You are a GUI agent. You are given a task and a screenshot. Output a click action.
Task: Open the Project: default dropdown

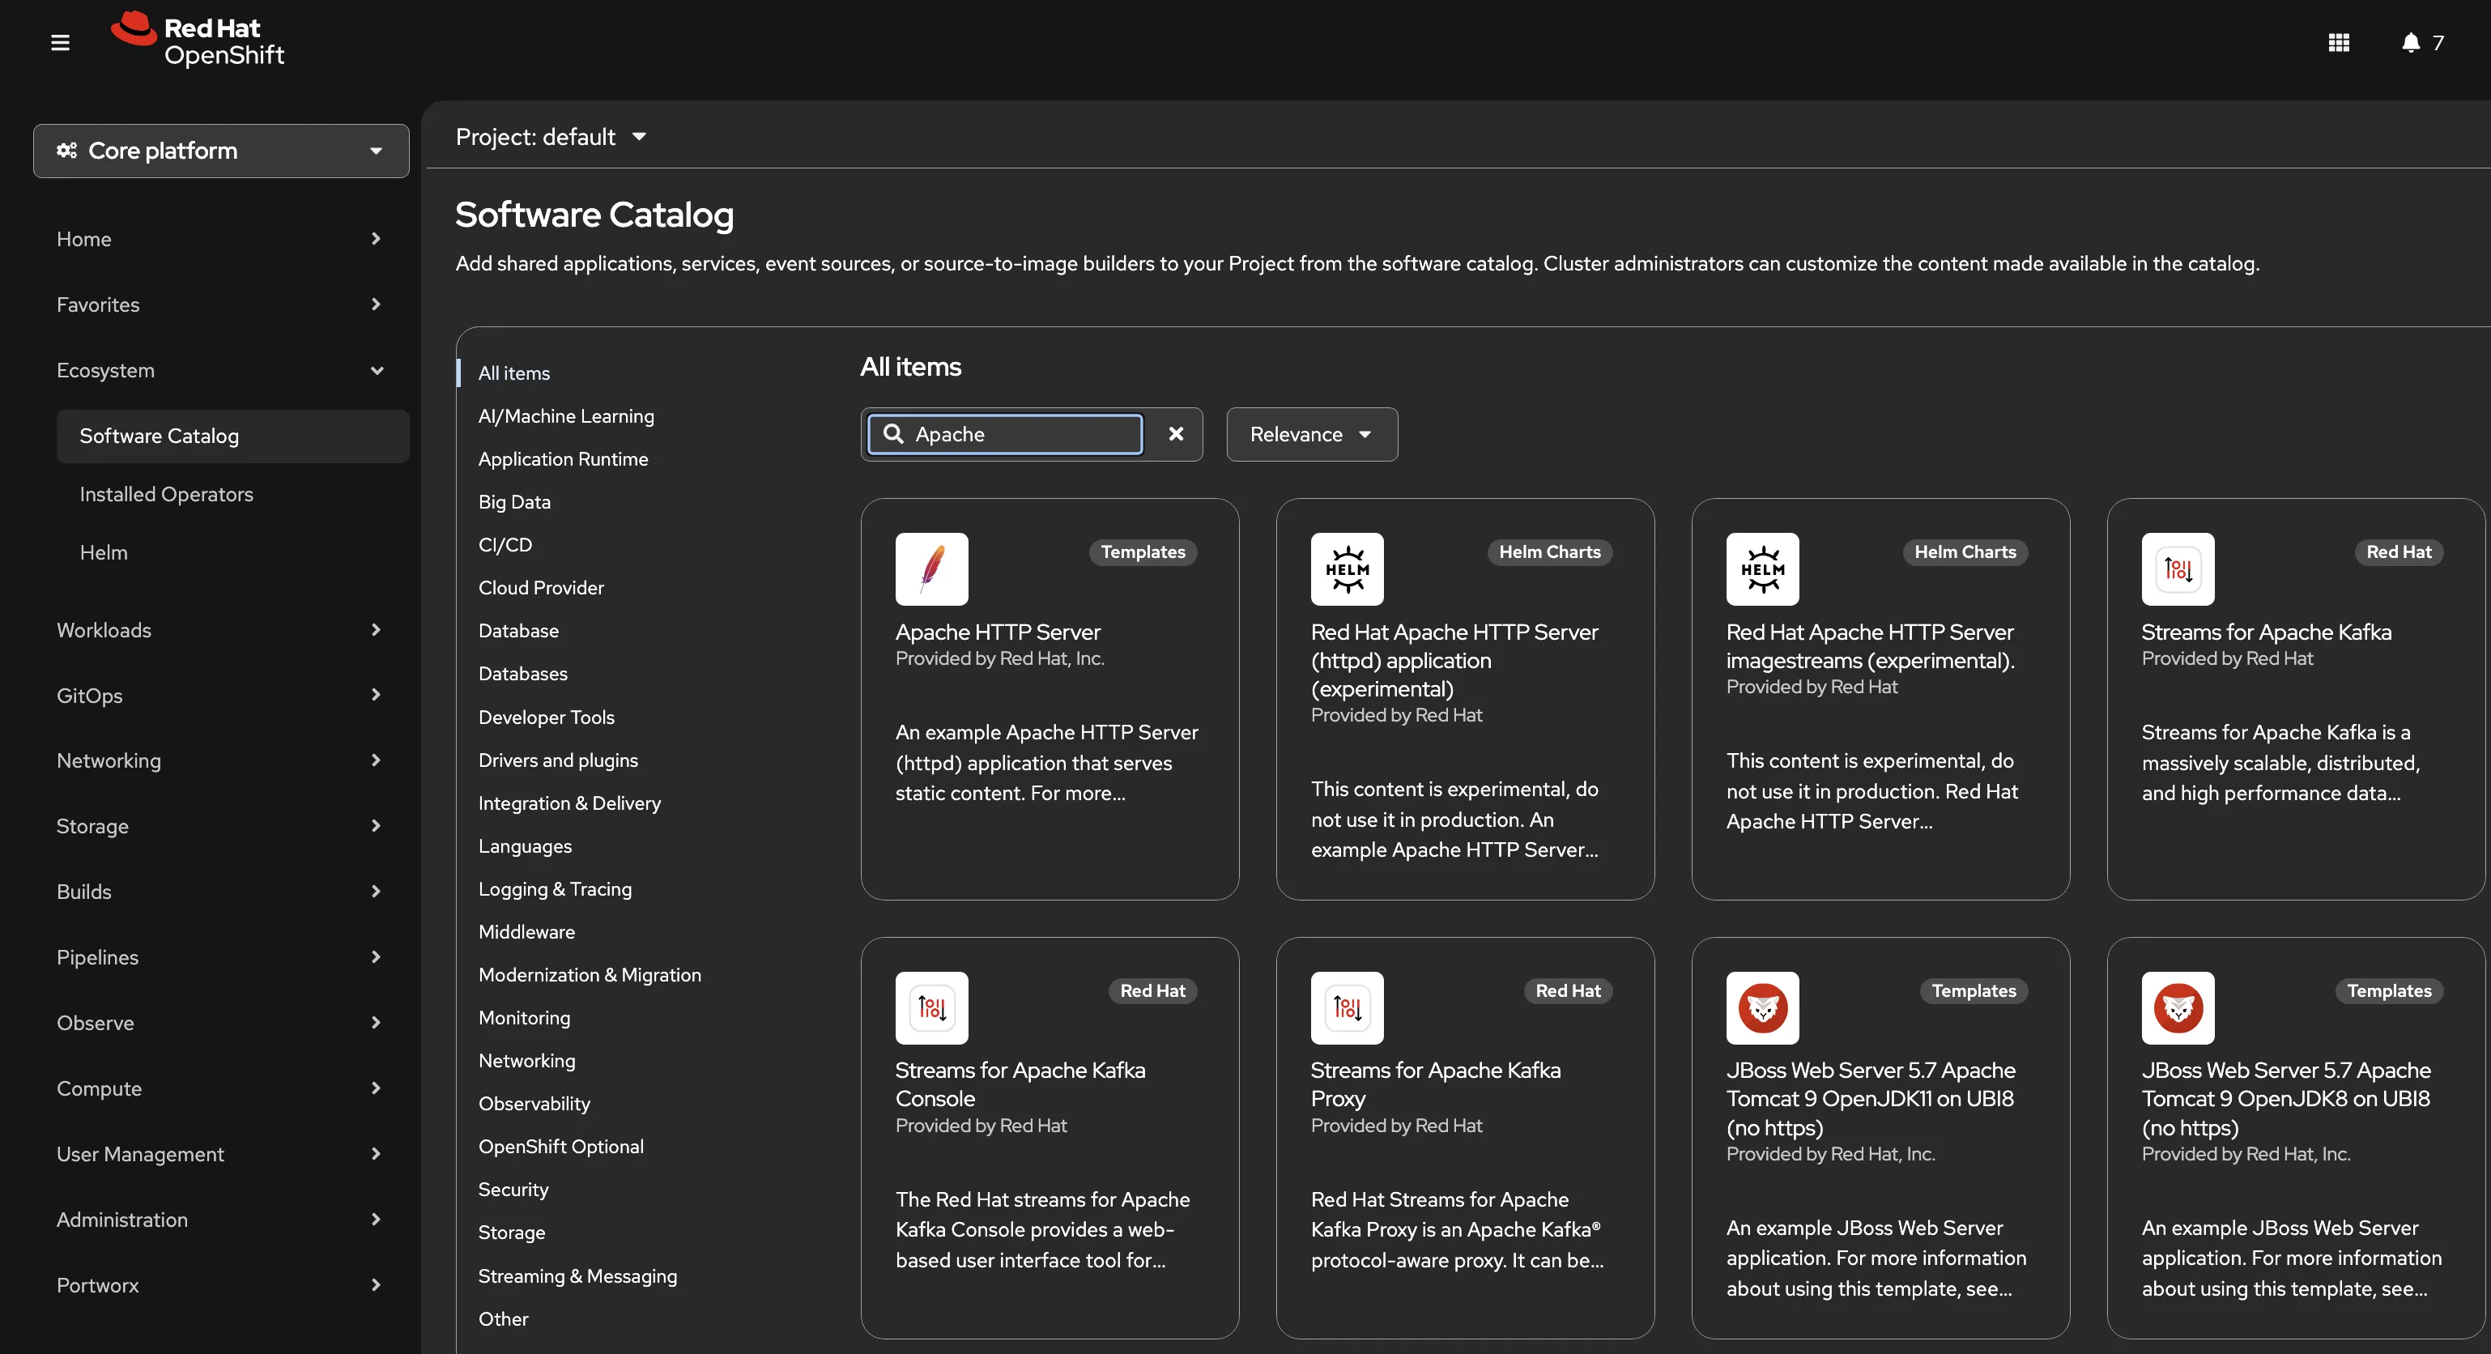(552, 136)
